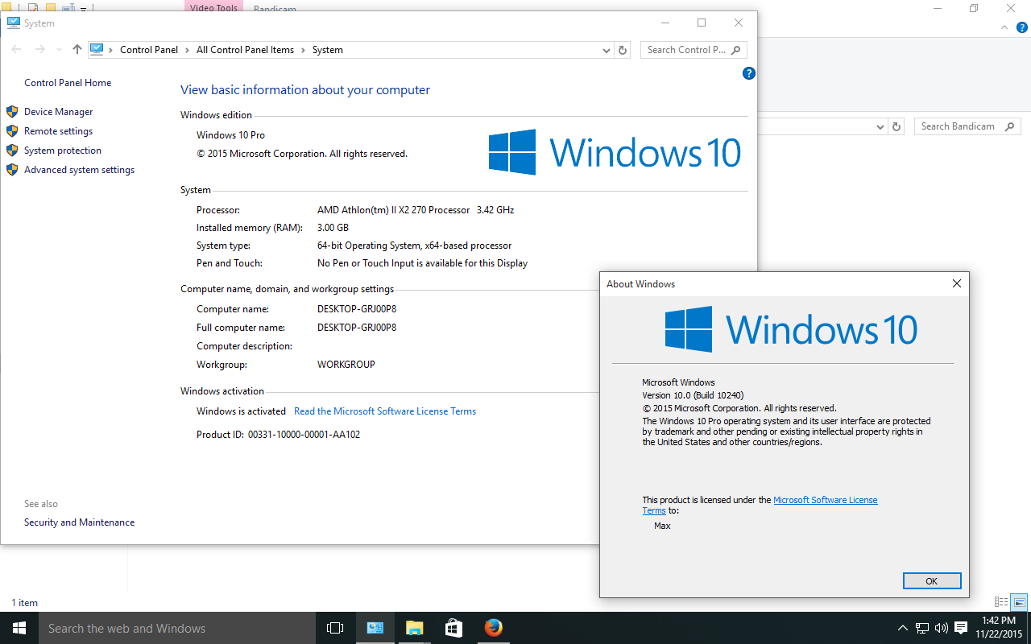Image resolution: width=1031 pixels, height=644 pixels.
Task: Select the Video Tools tab
Action: click(213, 6)
